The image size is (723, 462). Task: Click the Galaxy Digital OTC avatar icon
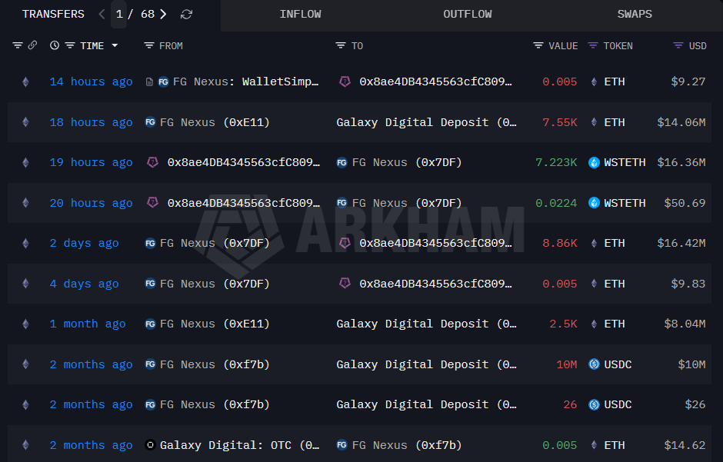click(150, 445)
